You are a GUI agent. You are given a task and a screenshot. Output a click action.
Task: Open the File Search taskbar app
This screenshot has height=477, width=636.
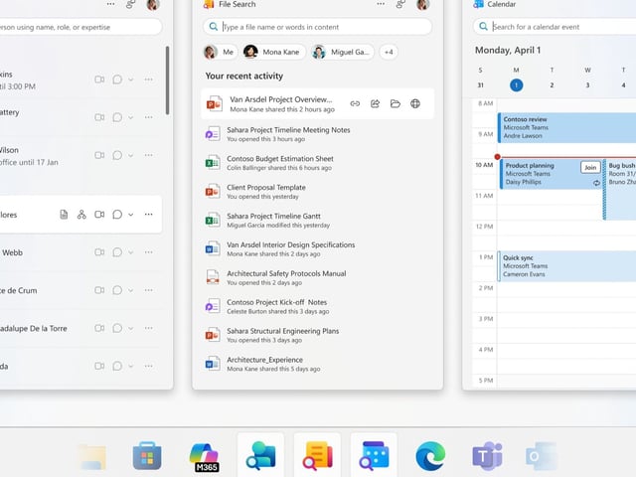pos(317,456)
